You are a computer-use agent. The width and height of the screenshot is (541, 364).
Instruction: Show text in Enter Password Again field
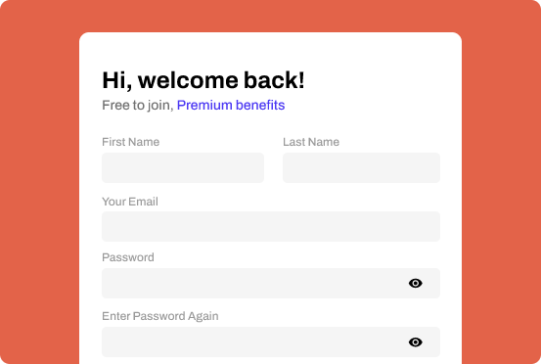(x=416, y=341)
